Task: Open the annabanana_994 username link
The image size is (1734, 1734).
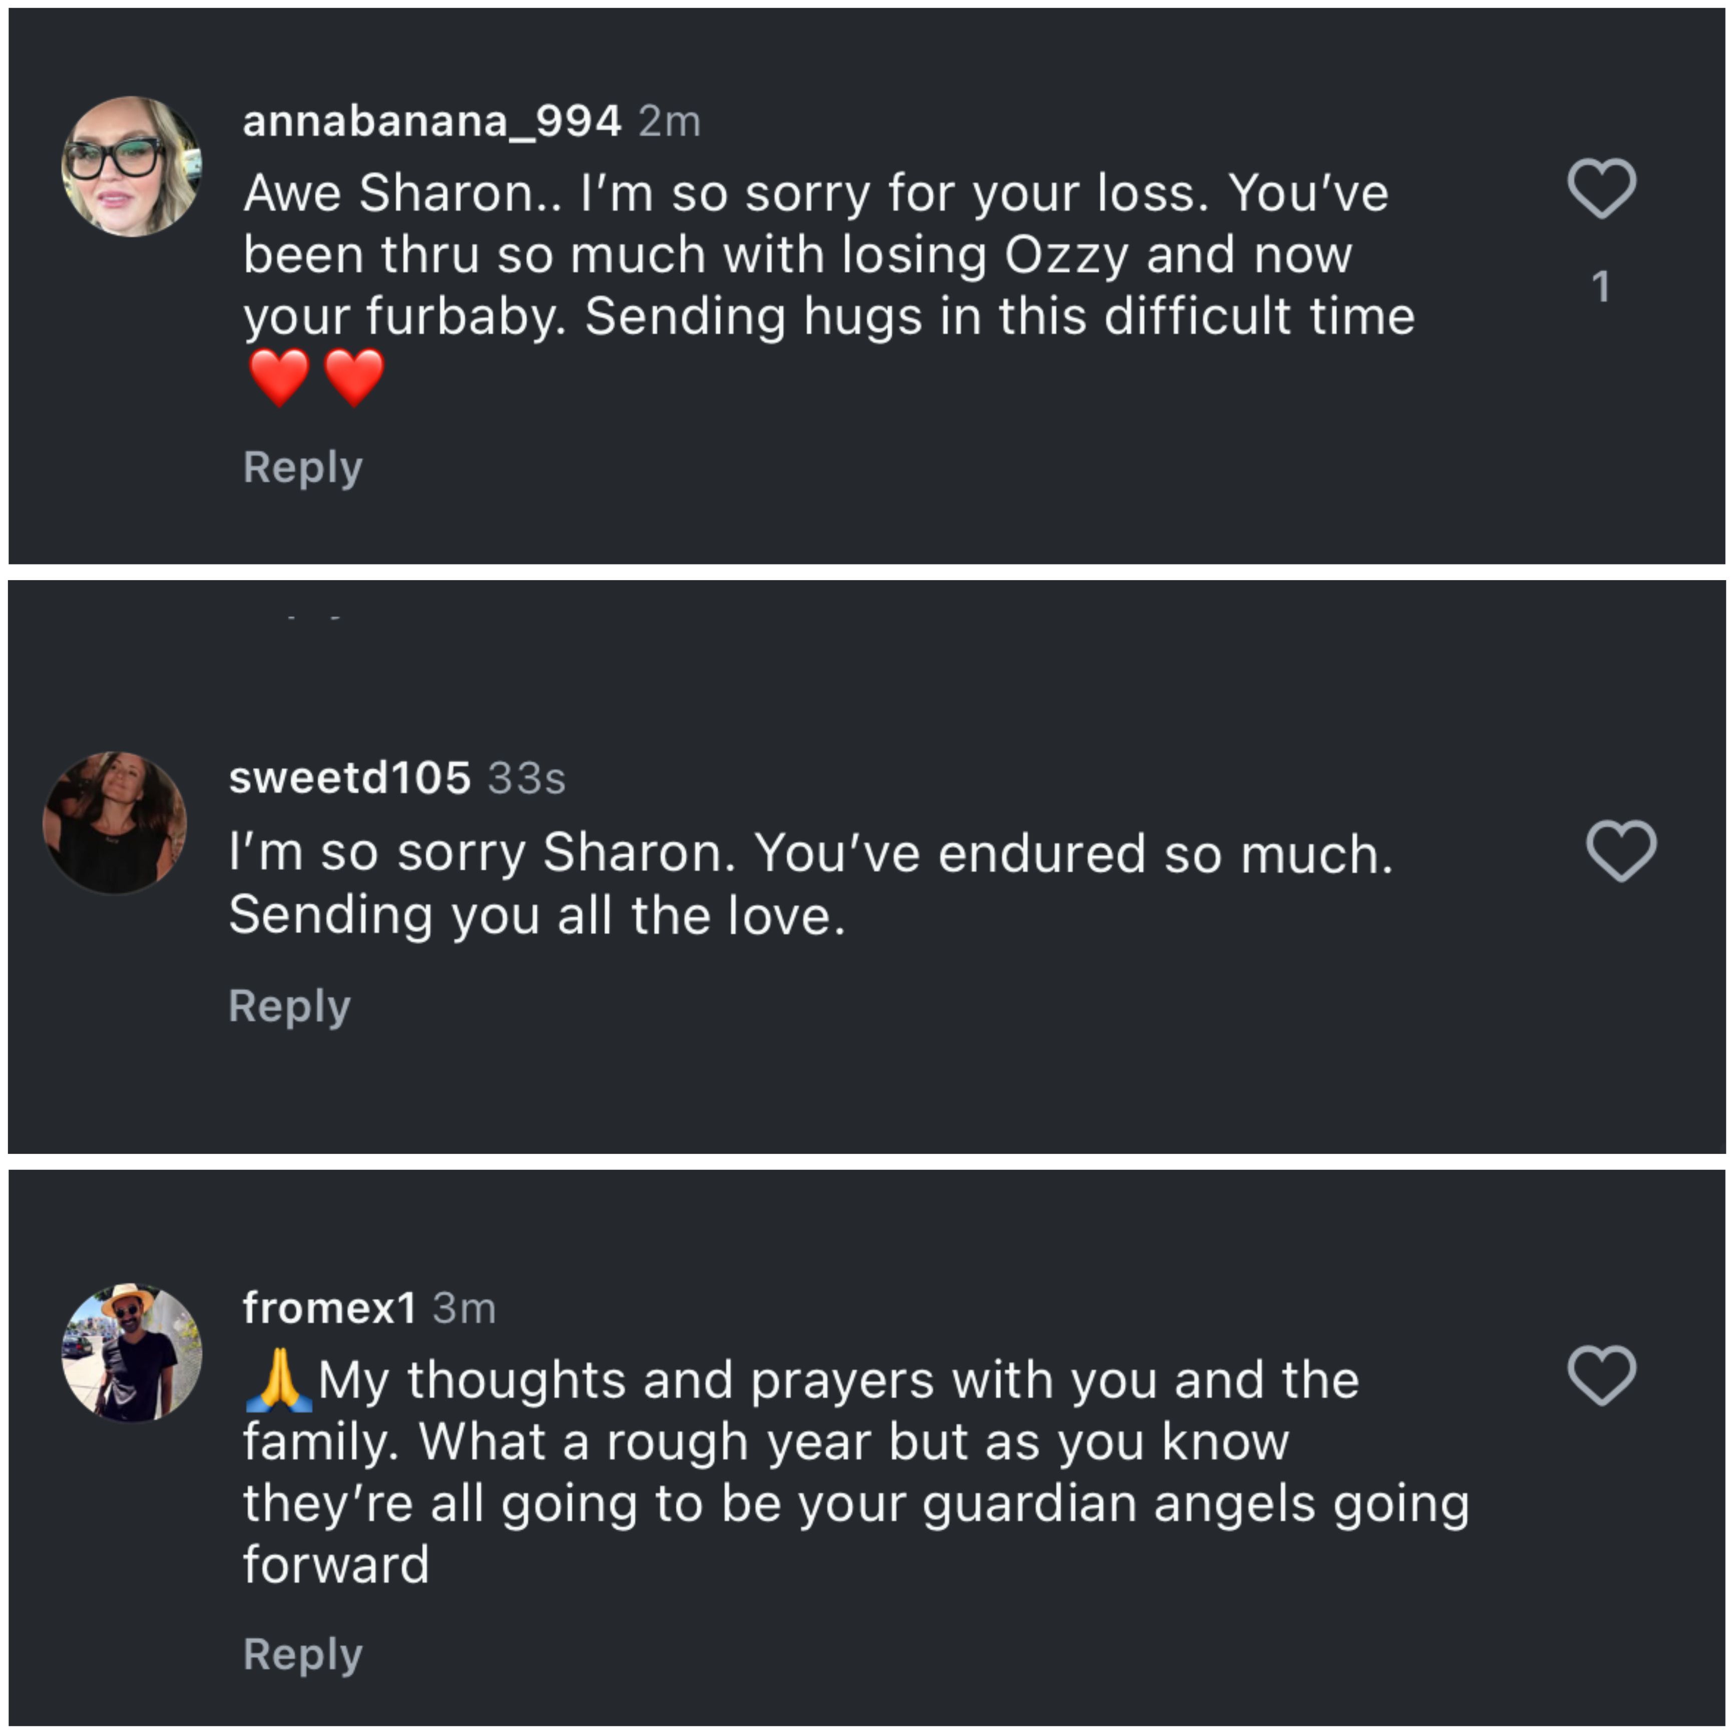Action: click(431, 121)
